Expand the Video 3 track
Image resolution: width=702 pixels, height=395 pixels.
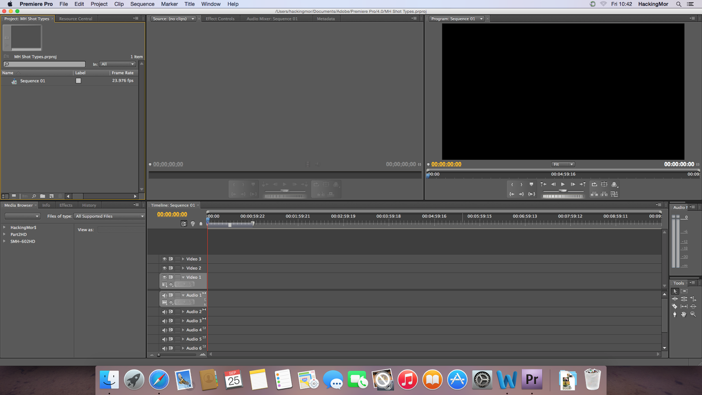[183, 259]
